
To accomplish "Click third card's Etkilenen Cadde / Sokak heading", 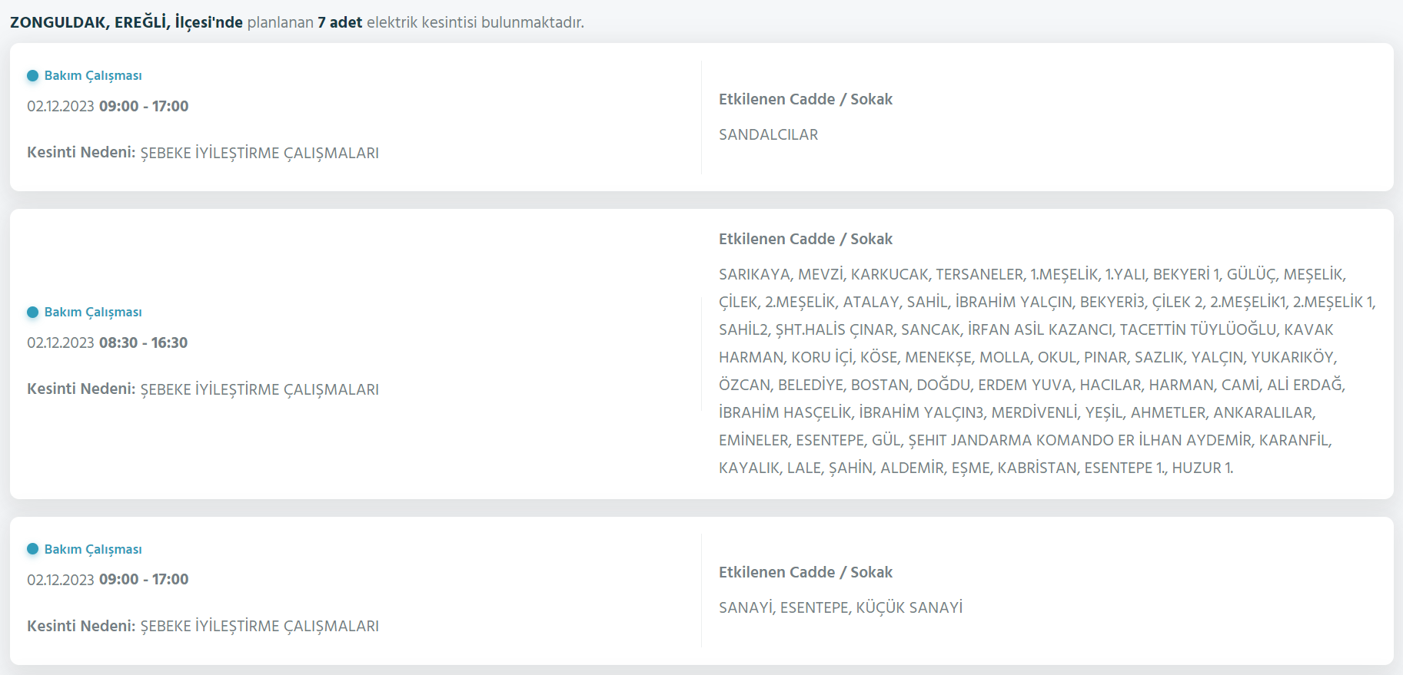I will pos(806,572).
